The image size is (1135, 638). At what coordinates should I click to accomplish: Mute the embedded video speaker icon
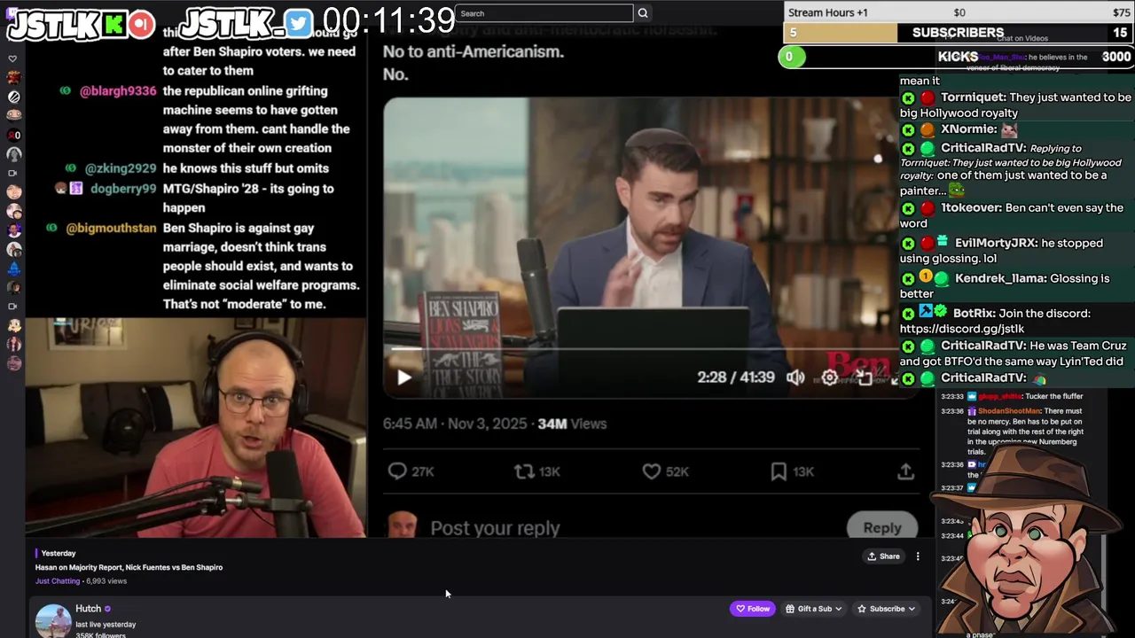point(795,377)
